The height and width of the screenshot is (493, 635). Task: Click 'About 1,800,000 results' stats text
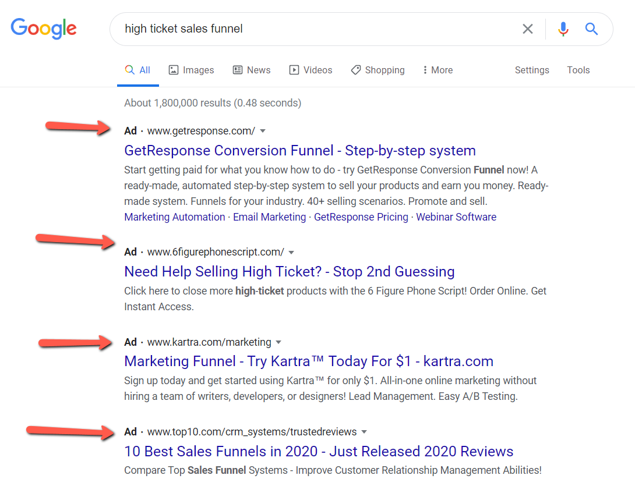pyautogui.click(x=213, y=103)
